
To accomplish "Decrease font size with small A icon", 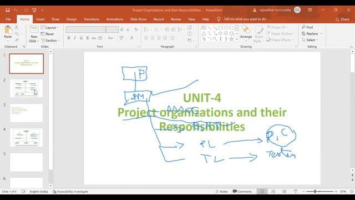I will [x=128, y=29].
